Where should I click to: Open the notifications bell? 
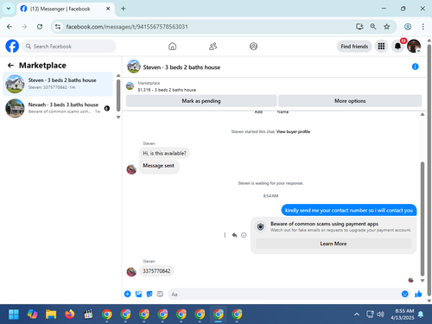pyautogui.click(x=397, y=46)
